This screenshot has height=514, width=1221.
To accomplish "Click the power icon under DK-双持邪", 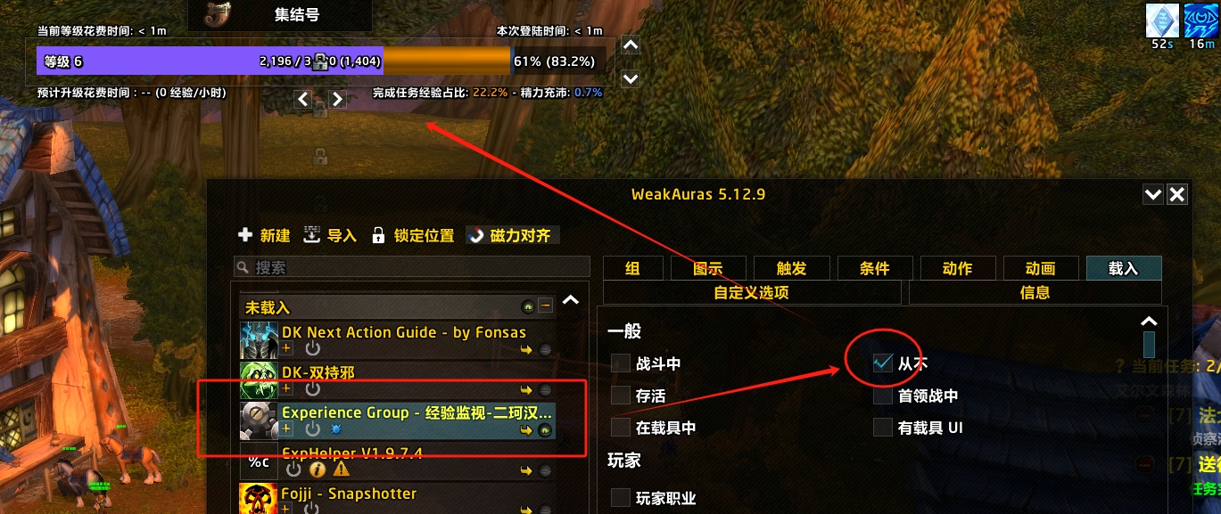I will [312, 389].
